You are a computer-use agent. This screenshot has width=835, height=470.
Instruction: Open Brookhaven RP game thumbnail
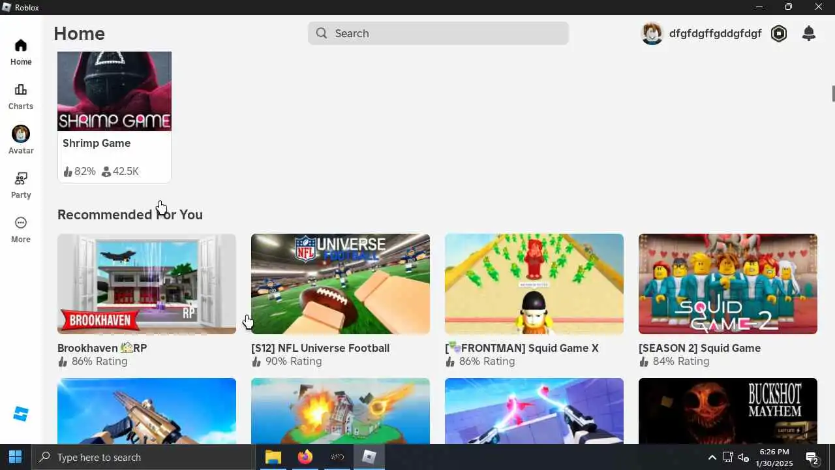[147, 284]
